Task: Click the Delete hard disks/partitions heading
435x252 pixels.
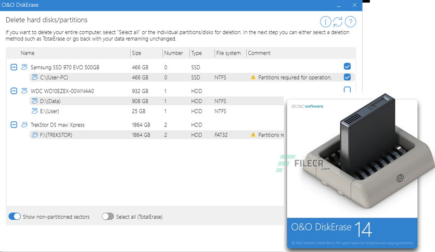Action: (x=47, y=20)
